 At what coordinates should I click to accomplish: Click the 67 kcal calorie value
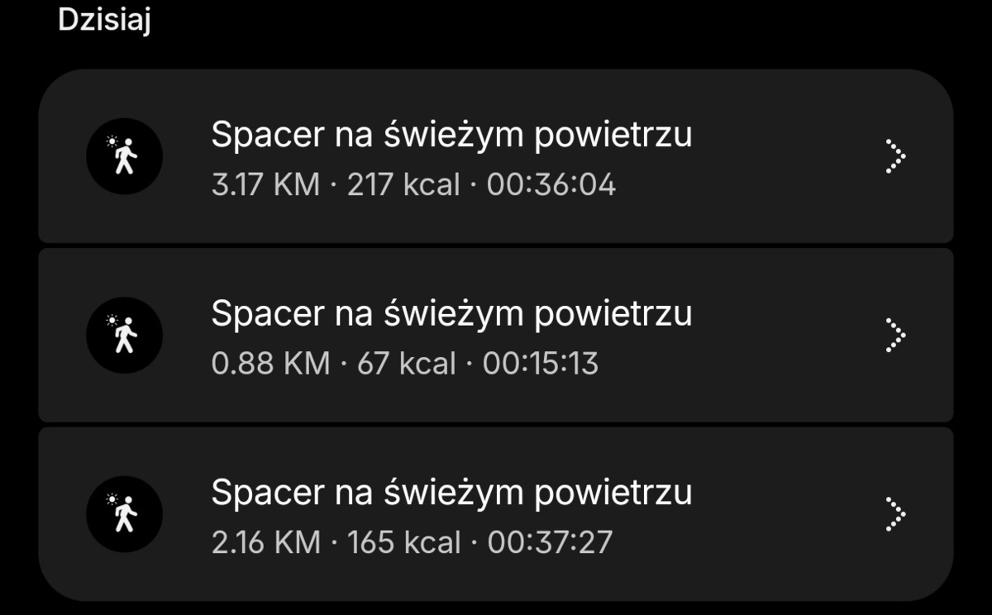coord(407,364)
